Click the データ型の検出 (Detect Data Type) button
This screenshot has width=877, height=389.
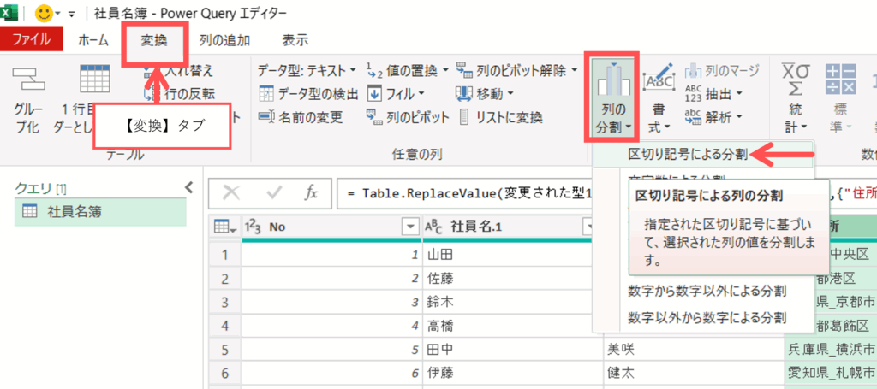[x=307, y=93]
